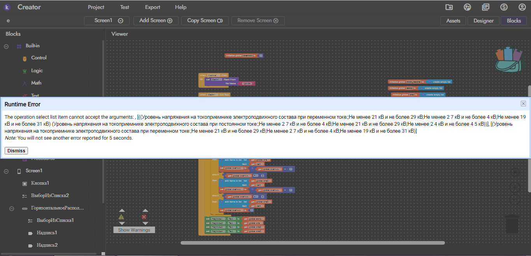Viewport: 531px width, 256px height.
Task: Go to previous warning with up arrow
Action: (x=121, y=211)
